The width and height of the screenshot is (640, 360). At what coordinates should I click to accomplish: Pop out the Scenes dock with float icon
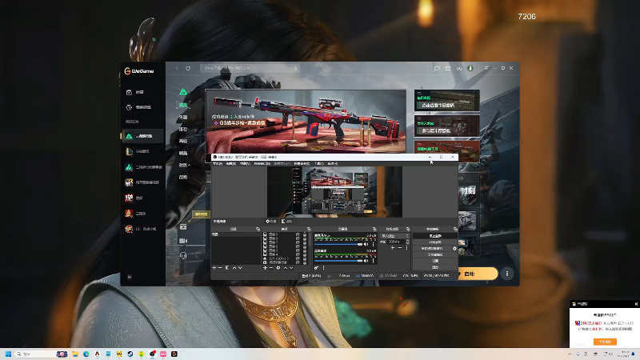click(x=258, y=229)
